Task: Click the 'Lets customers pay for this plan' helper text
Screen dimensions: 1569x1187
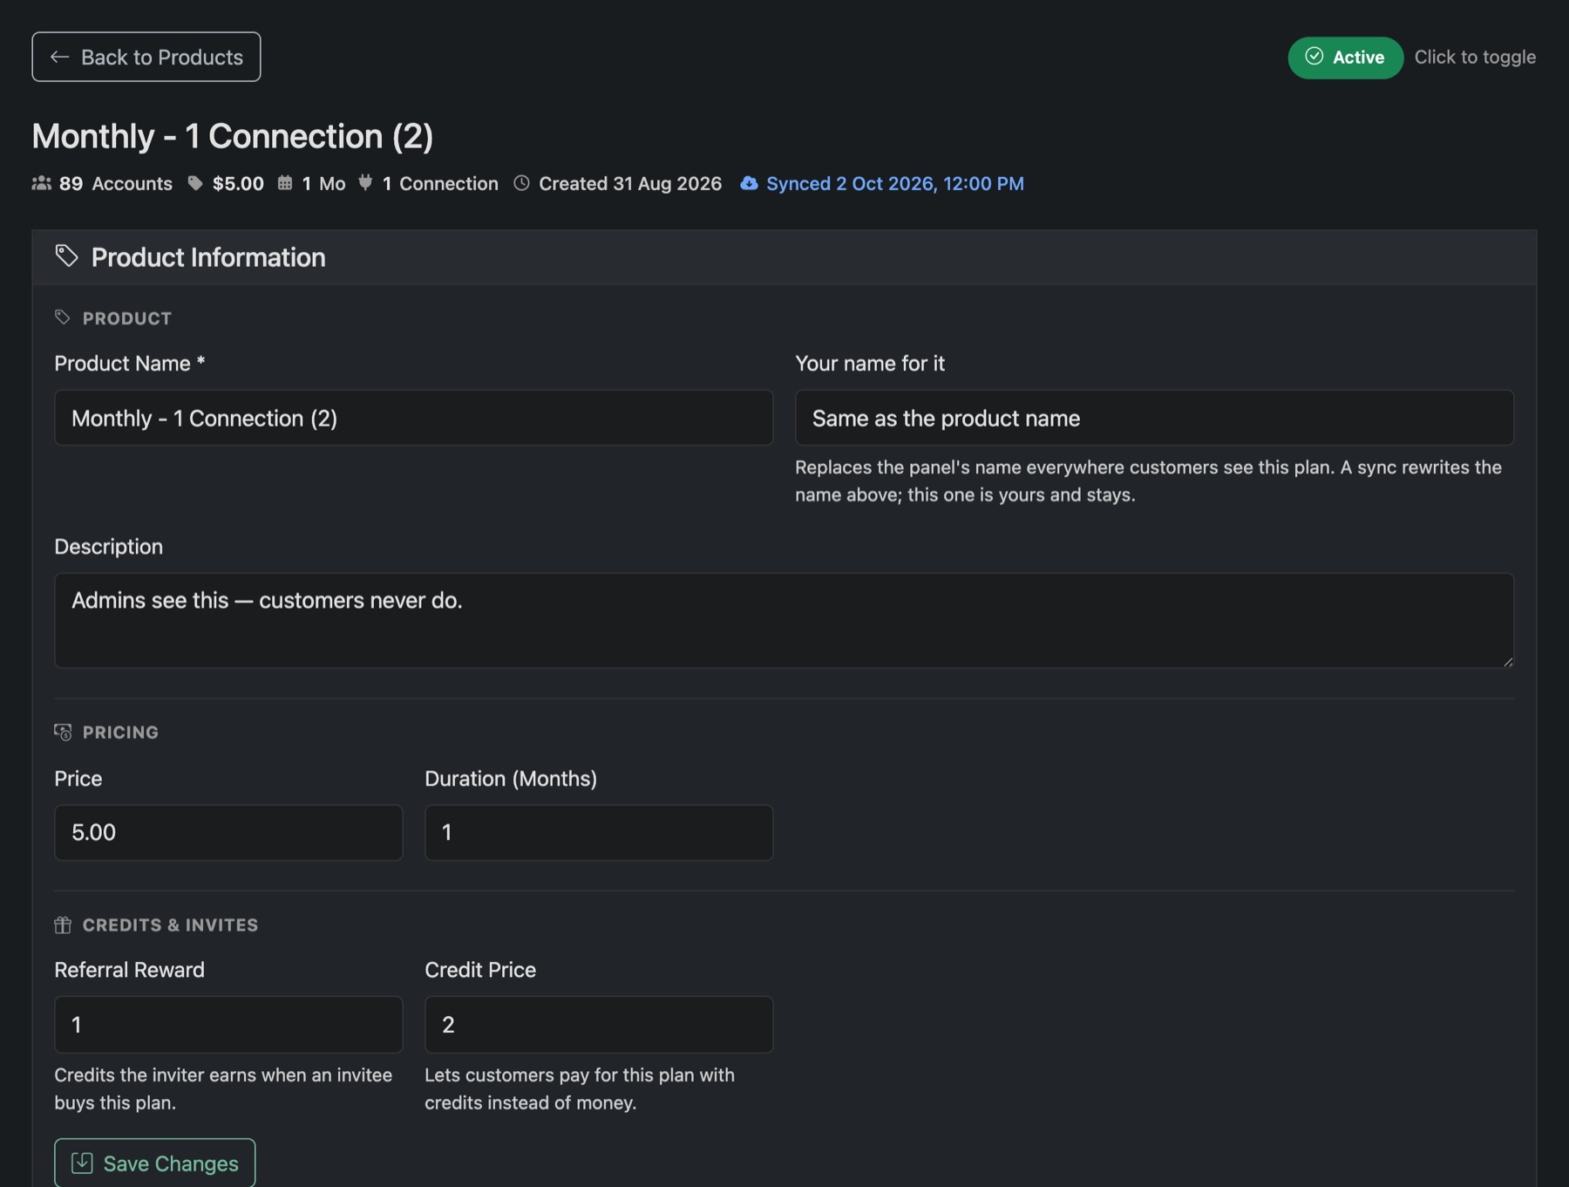Action: (x=580, y=1088)
